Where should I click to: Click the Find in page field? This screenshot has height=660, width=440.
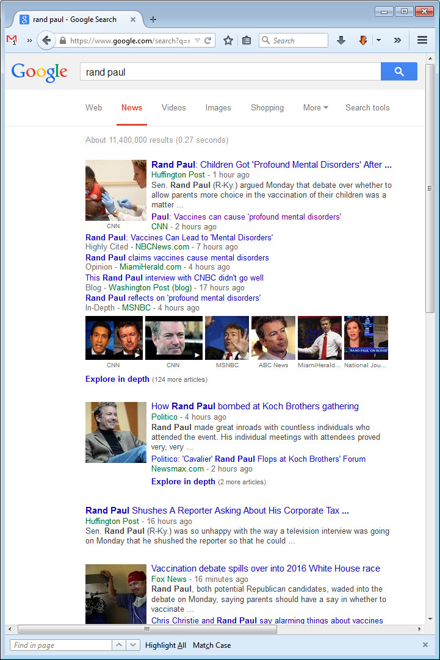[61, 645]
